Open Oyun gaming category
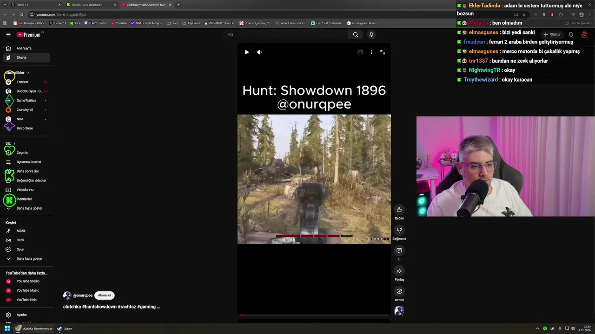This screenshot has width=595, height=334. click(x=26, y=250)
